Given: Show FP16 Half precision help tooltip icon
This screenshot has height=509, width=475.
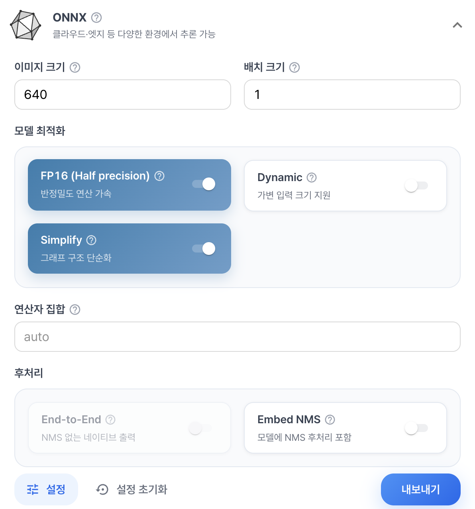Looking at the screenshot, I should click(x=159, y=176).
